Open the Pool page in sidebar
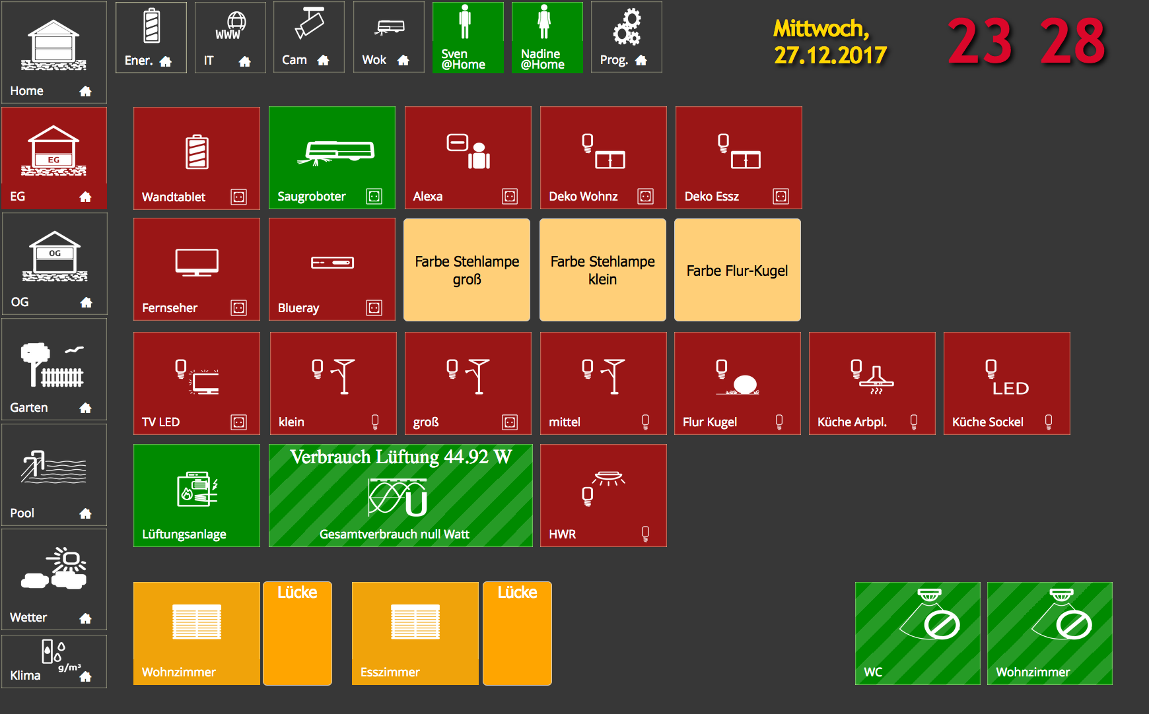 pyautogui.click(x=54, y=474)
